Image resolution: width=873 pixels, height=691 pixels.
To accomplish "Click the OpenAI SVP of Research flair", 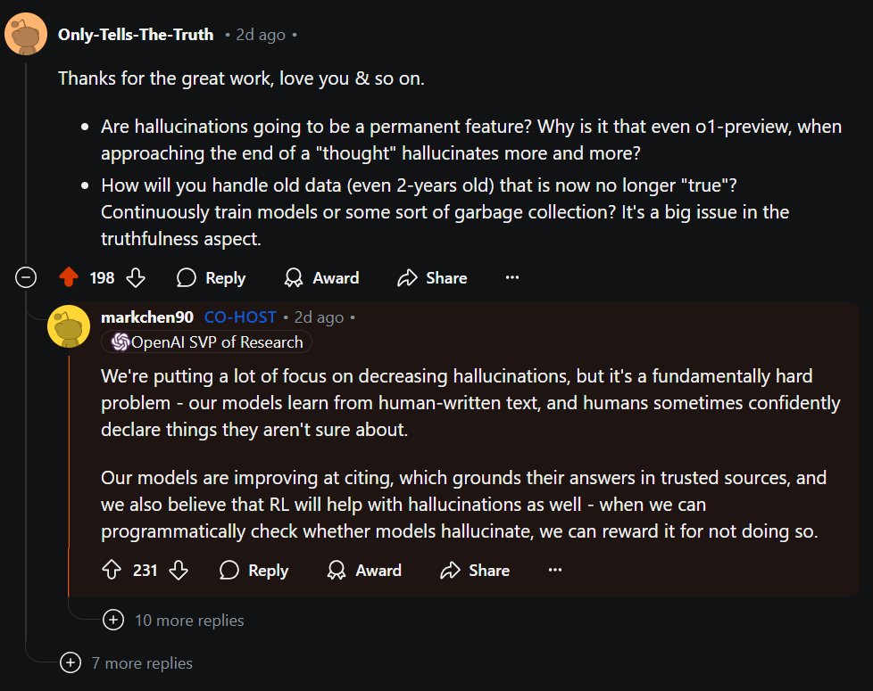I will [x=207, y=342].
